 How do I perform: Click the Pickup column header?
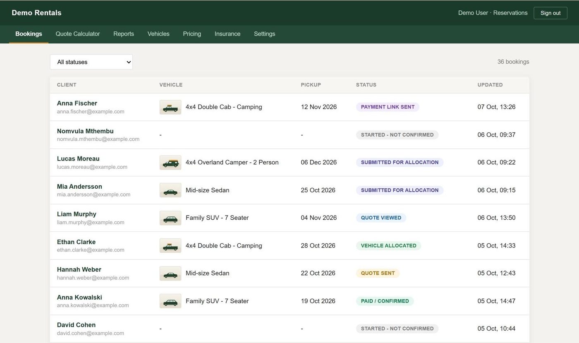(311, 85)
